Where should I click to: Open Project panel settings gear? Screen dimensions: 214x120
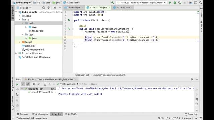click(x=55, y=8)
